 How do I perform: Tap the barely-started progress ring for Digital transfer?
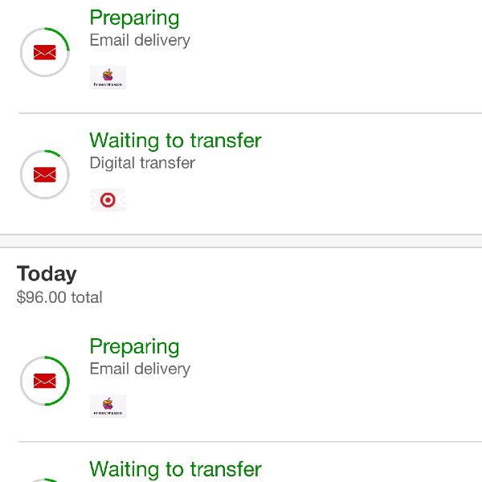45,174
